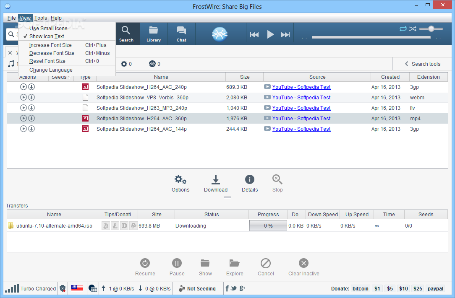Filter results by applications gear icon
The height and width of the screenshot is (298, 455).
point(126,64)
